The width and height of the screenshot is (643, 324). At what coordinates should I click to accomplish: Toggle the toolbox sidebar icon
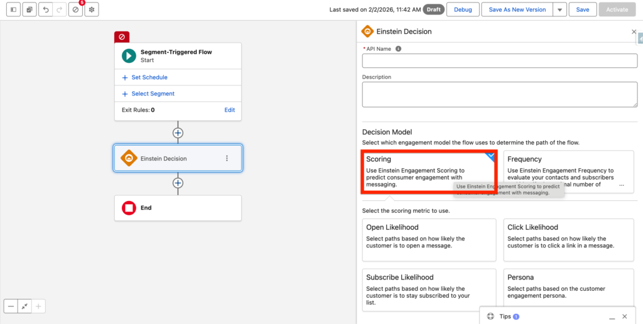(x=13, y=10)
